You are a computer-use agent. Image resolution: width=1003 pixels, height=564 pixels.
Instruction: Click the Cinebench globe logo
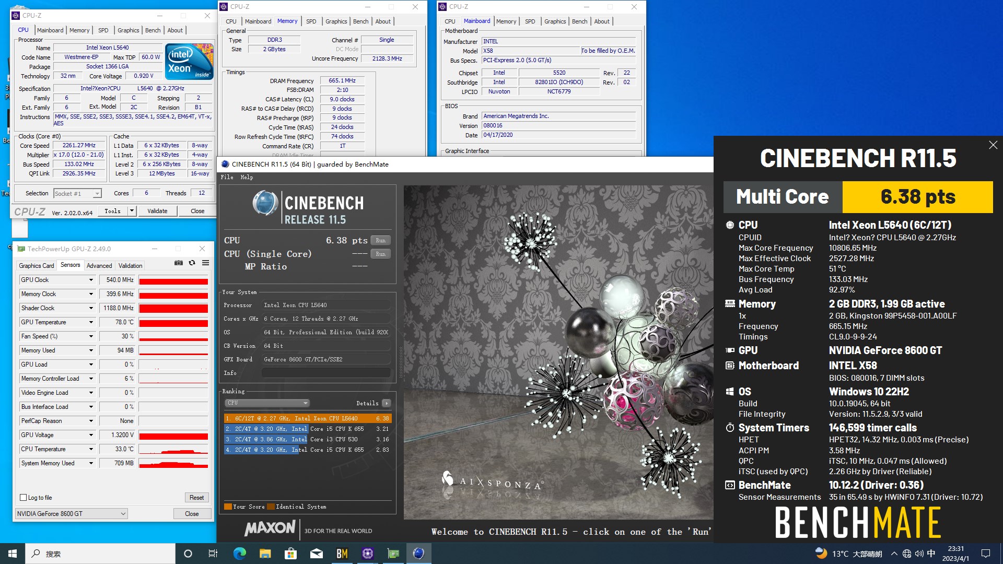(x=265, y=203)
